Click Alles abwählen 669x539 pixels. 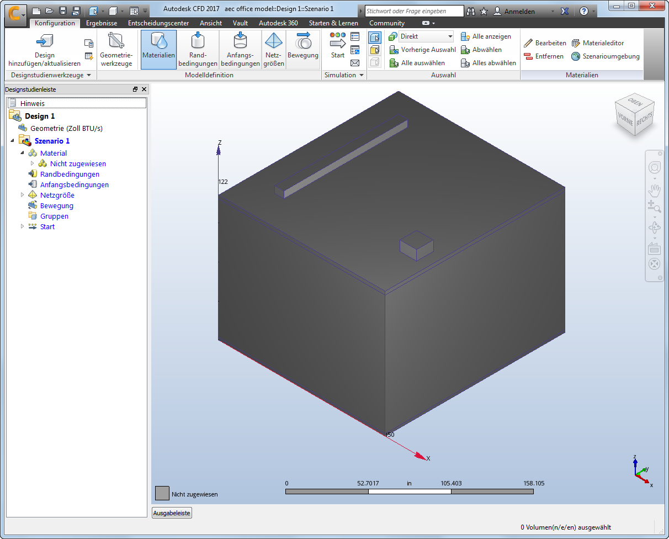tap(489, 63)
